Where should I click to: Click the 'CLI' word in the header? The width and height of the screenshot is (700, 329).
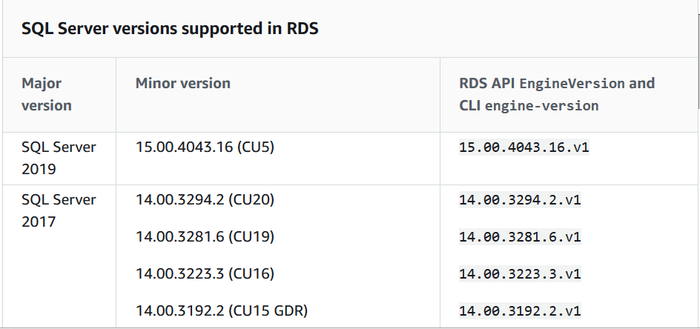coord(469,105)
